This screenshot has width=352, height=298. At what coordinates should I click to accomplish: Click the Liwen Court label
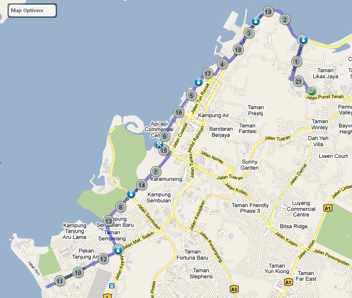click(333, 156)
